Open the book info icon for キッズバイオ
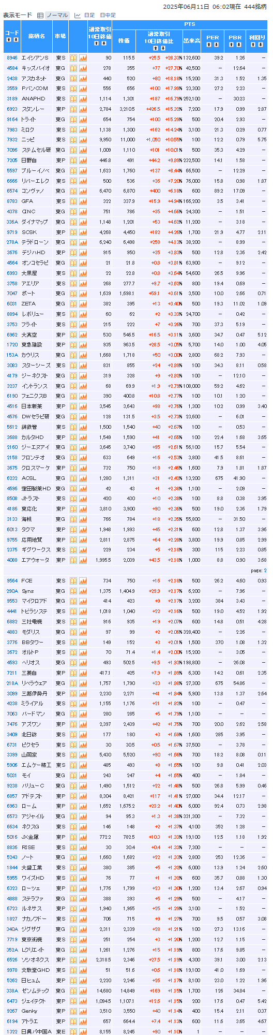Screen dimensions: 273x1035 coord(73,68)
